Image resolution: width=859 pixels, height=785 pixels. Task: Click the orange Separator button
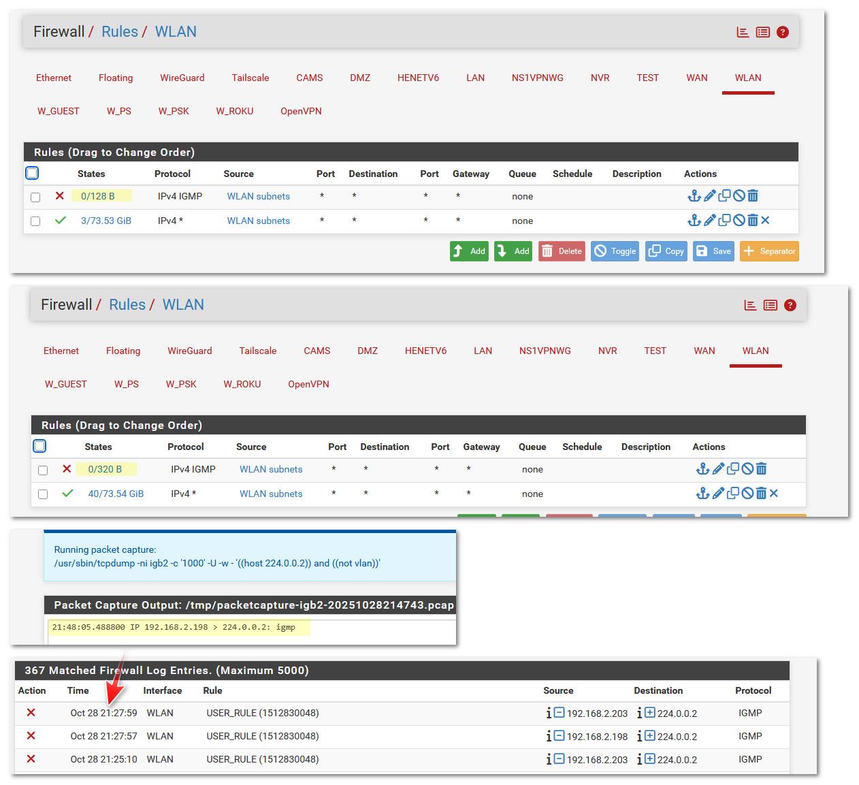click(769, 251)
